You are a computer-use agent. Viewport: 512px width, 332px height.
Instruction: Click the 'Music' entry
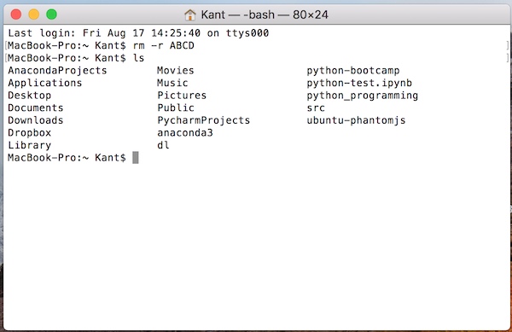172,83
